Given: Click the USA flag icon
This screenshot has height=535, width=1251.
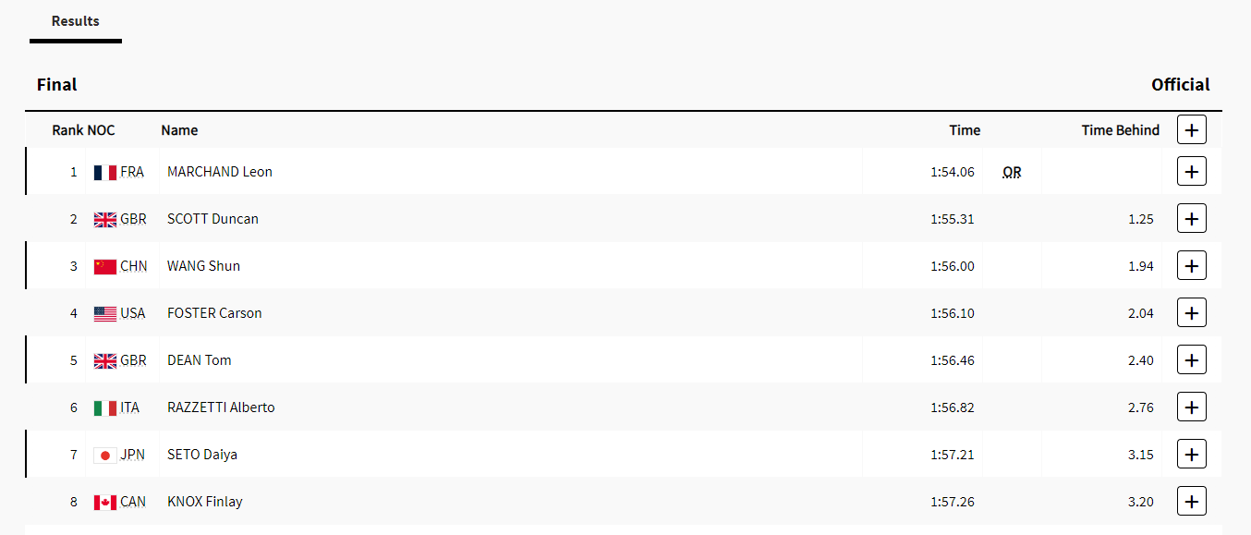Looking at the screenshot, I should (105, 314).
